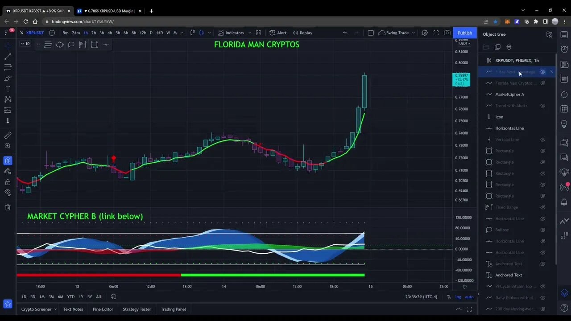The width and height of the screenshot is (571, 321).
Task: Show the Fixed Range object eye toggle
Action: [543, 207]
